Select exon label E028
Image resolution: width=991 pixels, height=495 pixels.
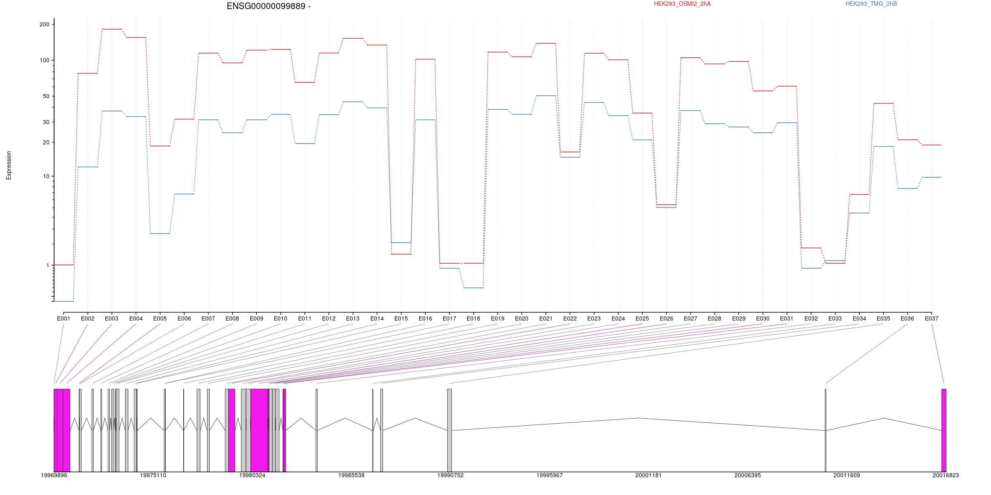tap(714, 319)
